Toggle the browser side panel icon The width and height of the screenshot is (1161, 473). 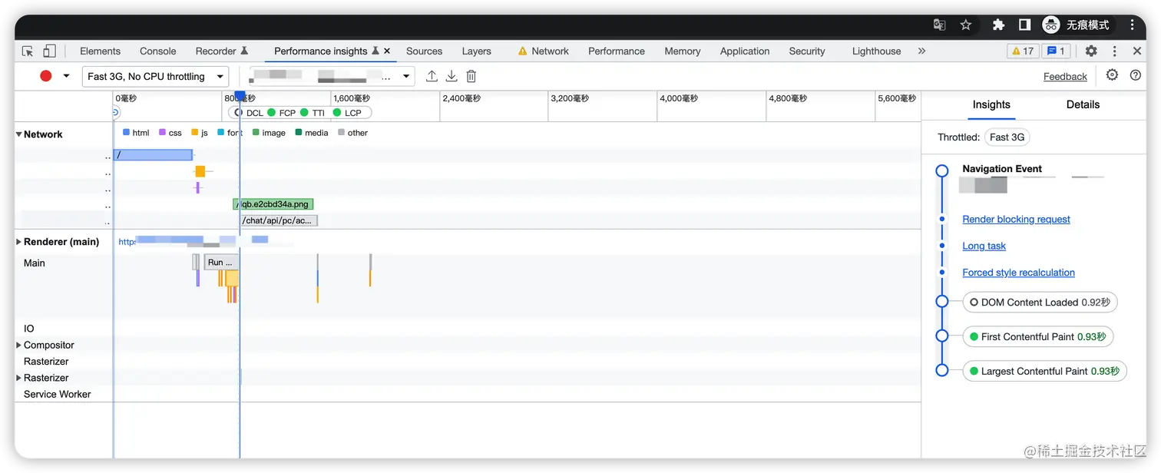coord(1024,25)
